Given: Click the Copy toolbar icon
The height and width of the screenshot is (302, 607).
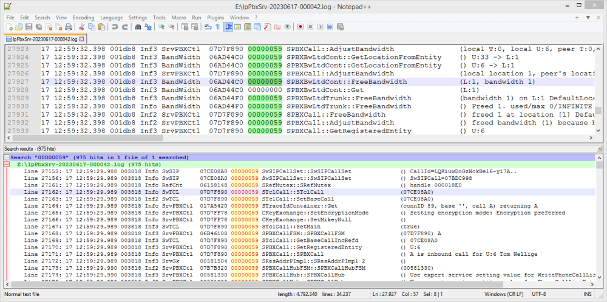Looking at the screenshot, I should [x=92, y=27].
